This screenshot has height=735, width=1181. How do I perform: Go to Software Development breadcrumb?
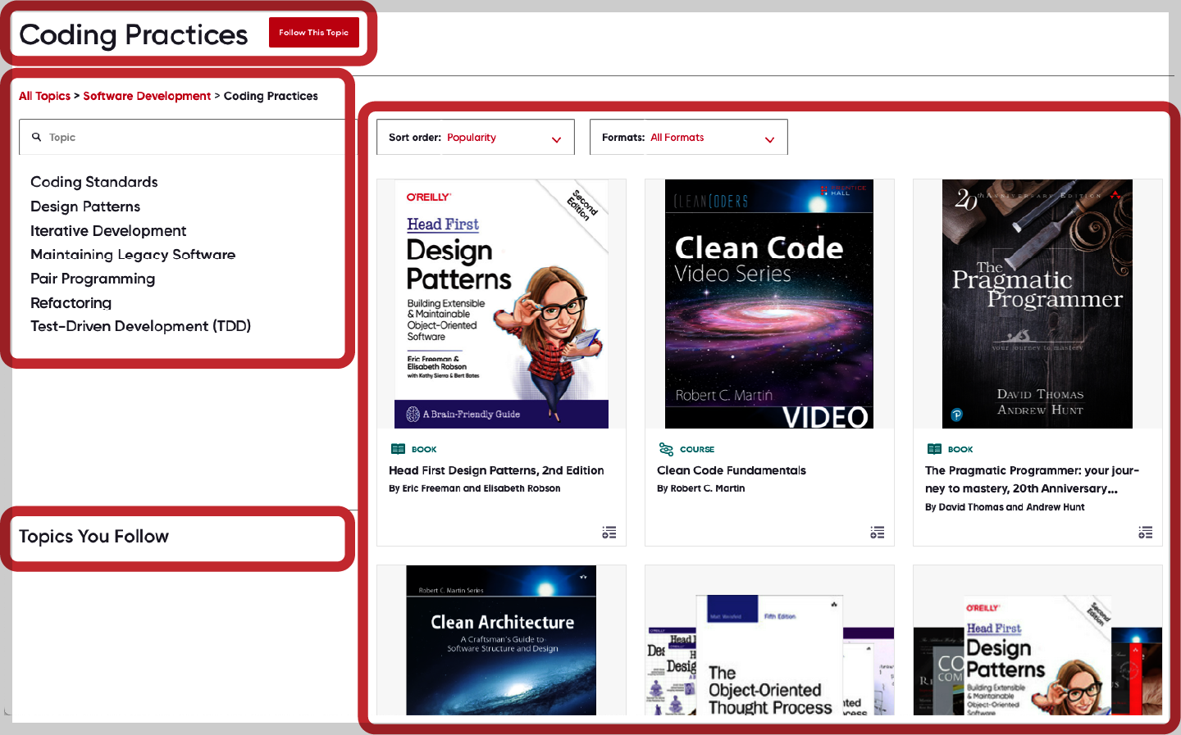(147, 96)
